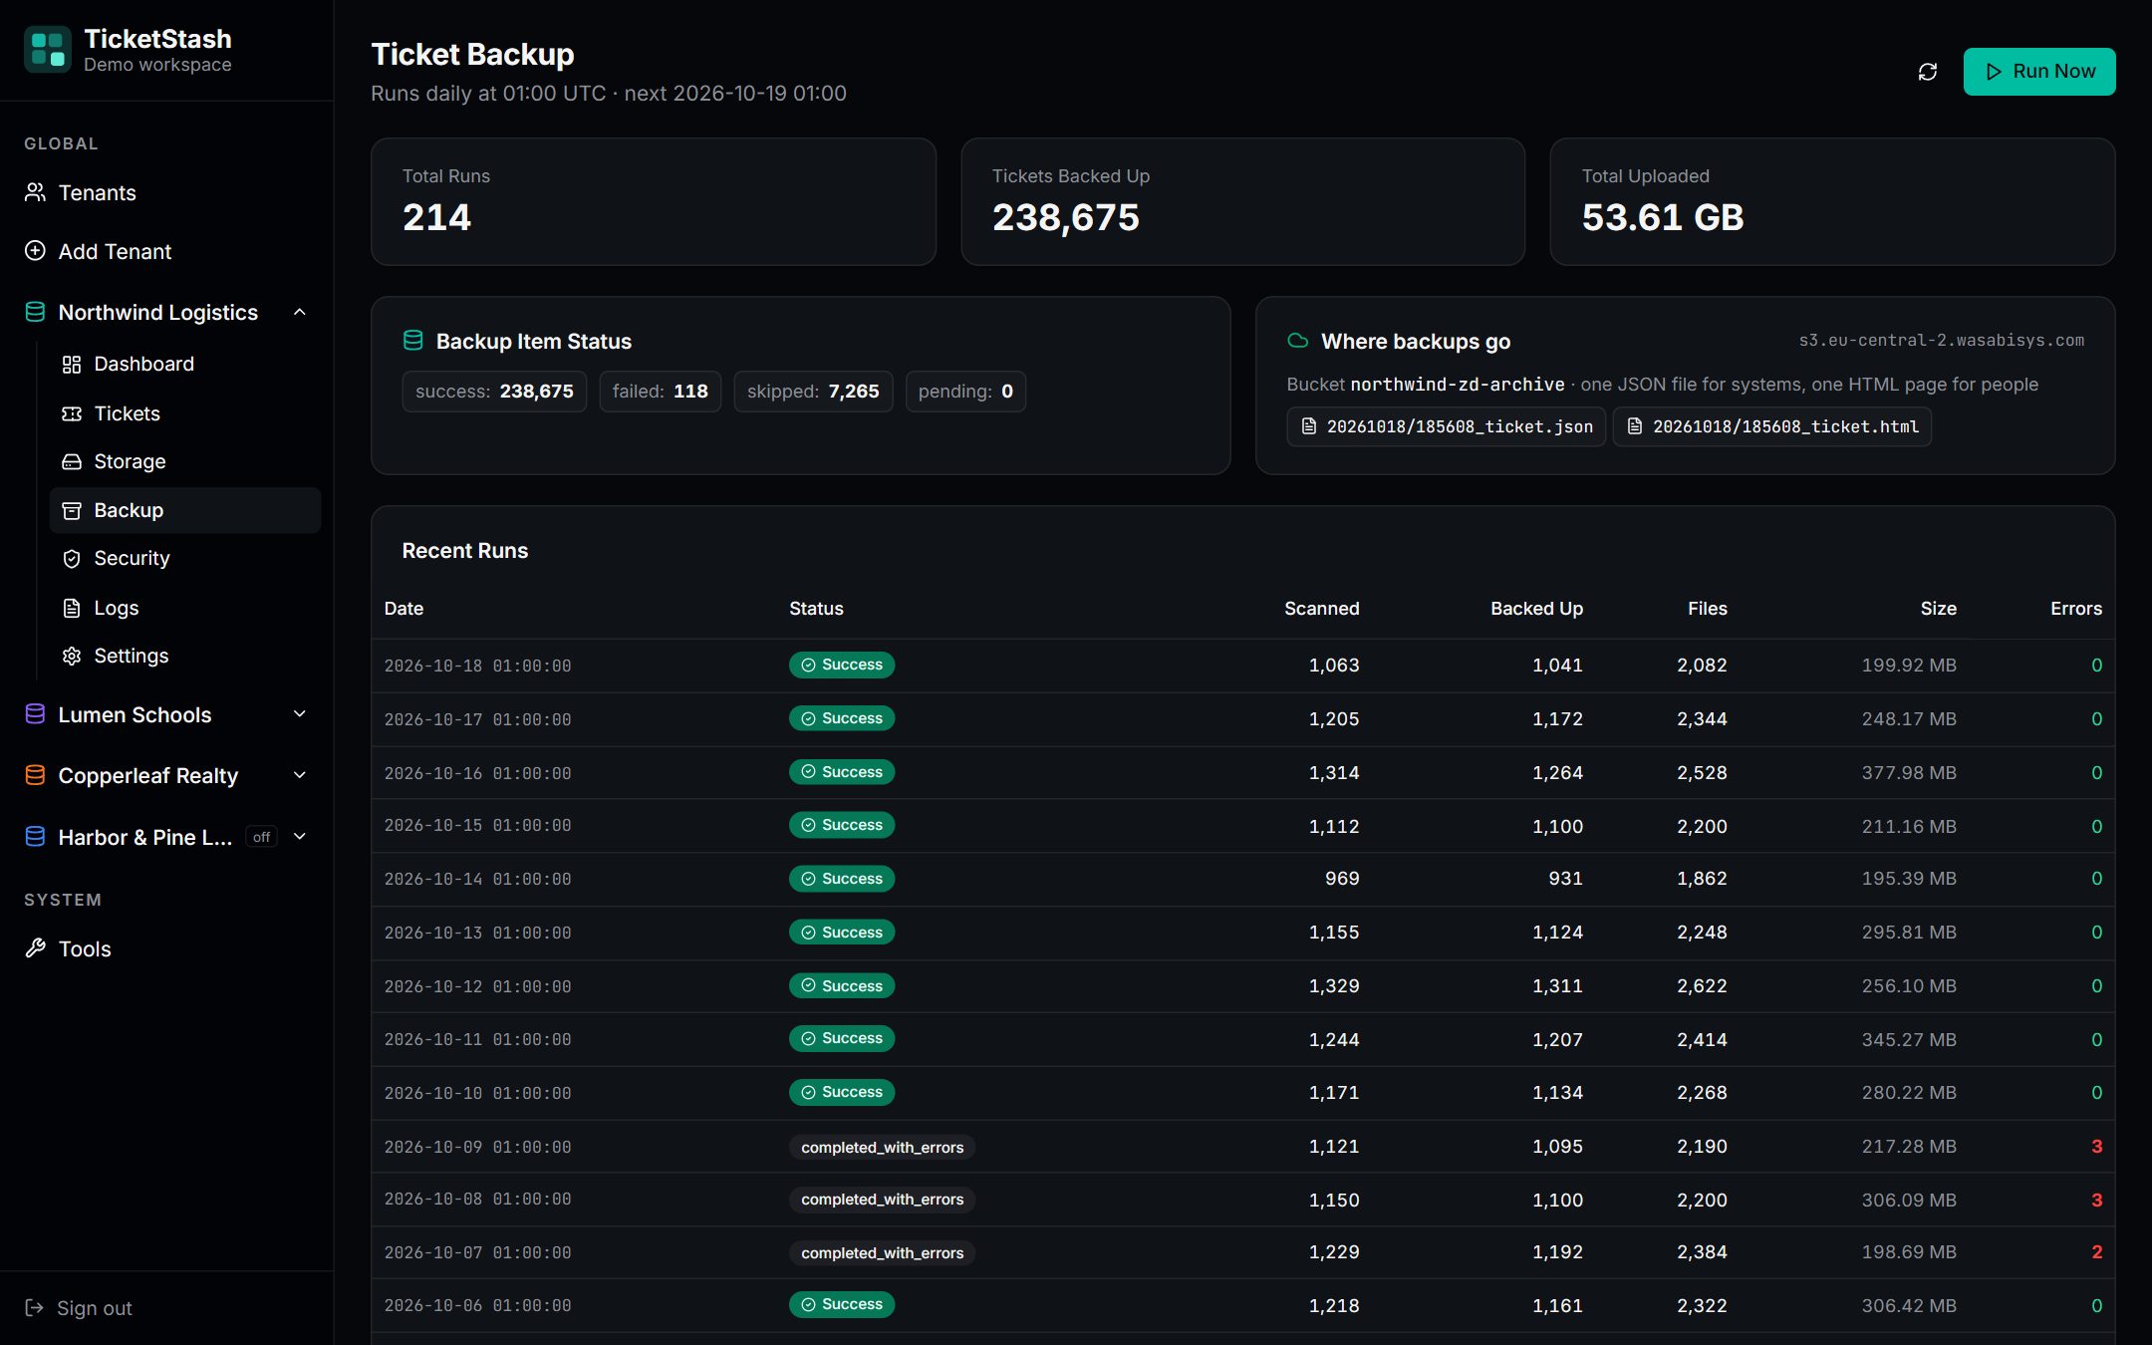Viewport: 2152px width, 1345px height.
Task: Click the Storage drive icon
Action: (72, 461)
